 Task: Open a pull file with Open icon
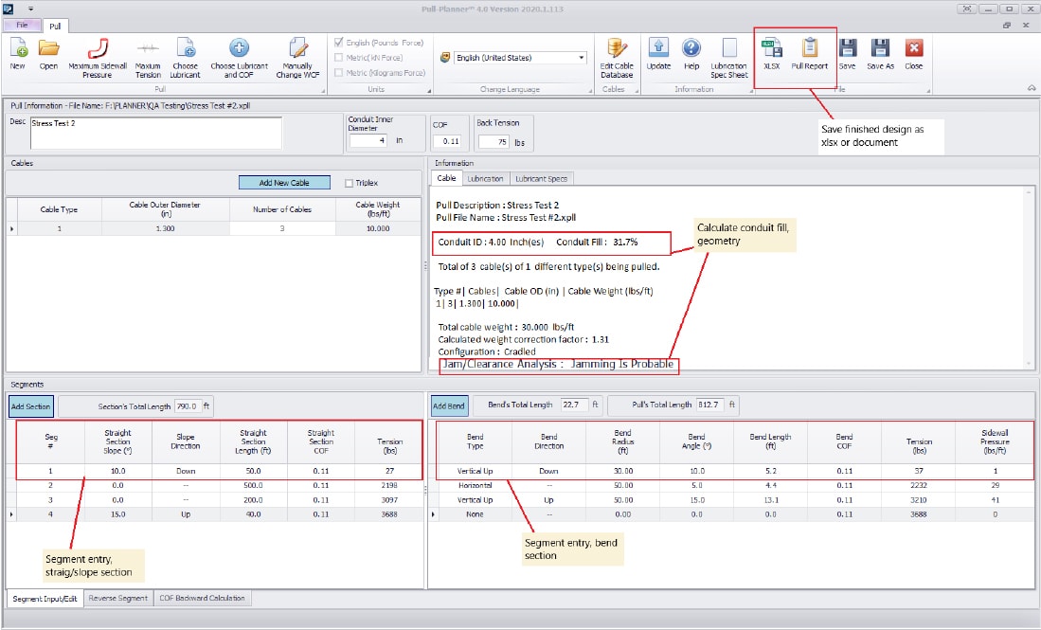(x=48, y=53)
